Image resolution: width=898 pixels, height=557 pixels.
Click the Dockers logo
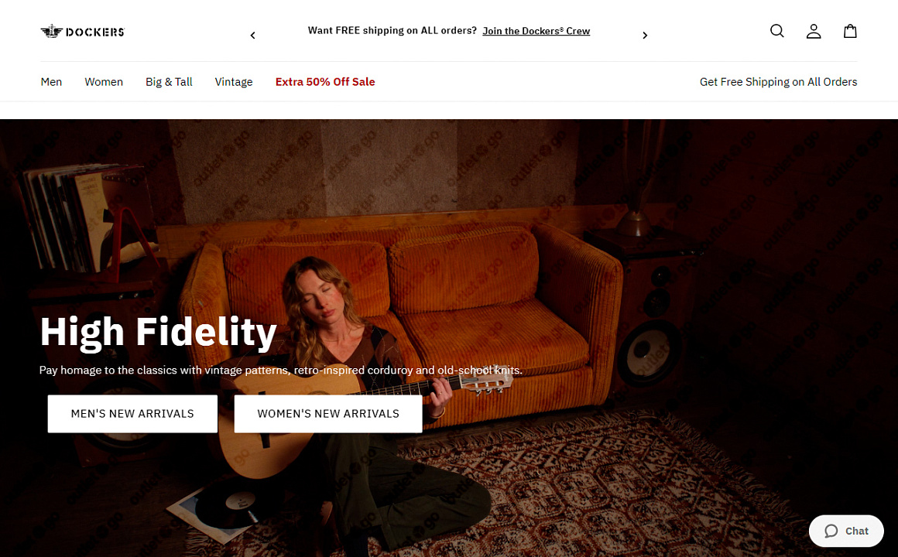point(83,32)
